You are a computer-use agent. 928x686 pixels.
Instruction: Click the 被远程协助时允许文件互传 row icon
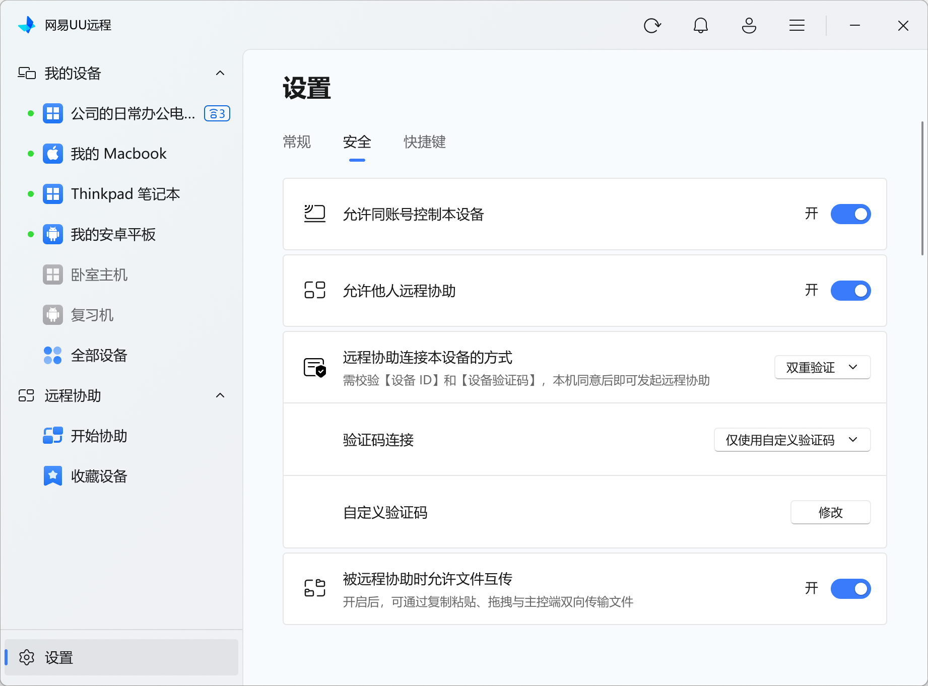pyautogui.click(x=315, y=588)
